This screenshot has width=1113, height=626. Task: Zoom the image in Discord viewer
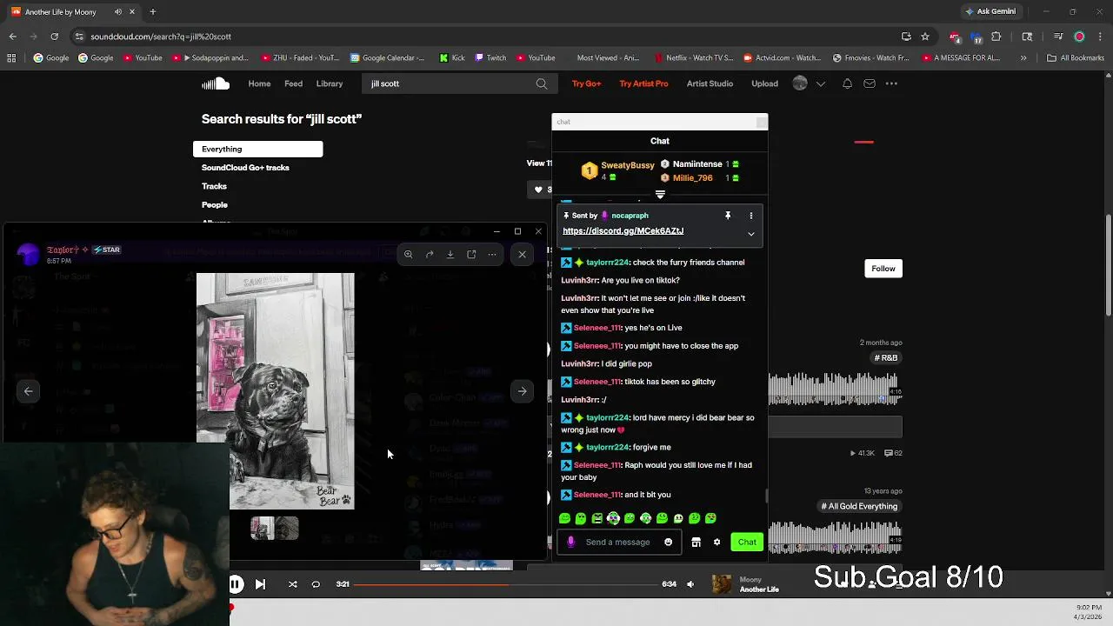(408, 254)
